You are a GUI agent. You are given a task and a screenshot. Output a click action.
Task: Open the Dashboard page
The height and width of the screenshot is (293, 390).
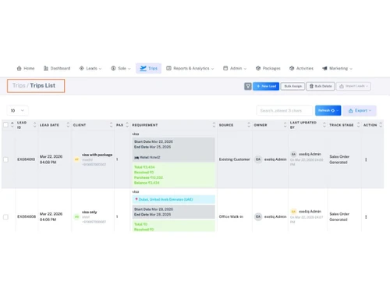57,69
